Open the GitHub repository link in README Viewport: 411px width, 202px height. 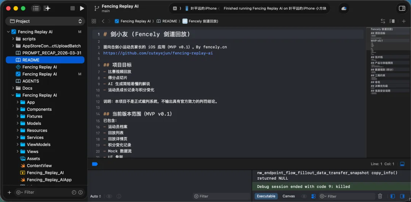(158, 53)
